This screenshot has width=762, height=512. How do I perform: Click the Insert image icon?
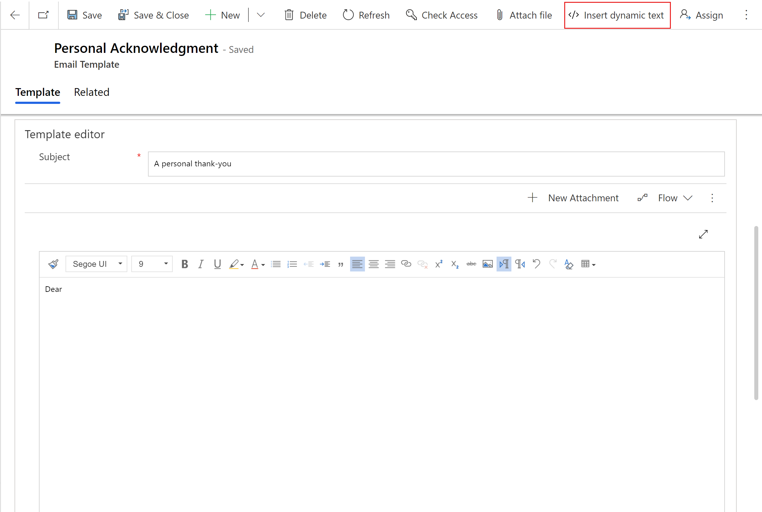click(x=488, y=264)
